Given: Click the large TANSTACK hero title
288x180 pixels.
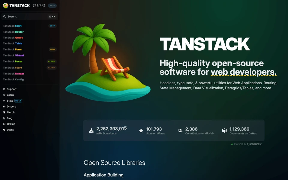Looking at the screenshot, I should click(205, 44).
